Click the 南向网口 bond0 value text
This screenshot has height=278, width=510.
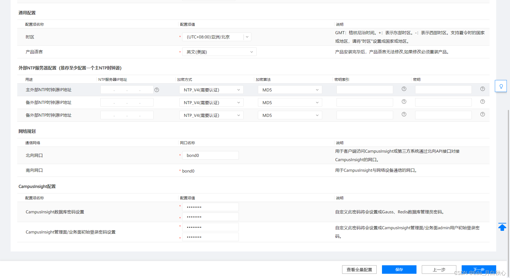tap(188, 171)
